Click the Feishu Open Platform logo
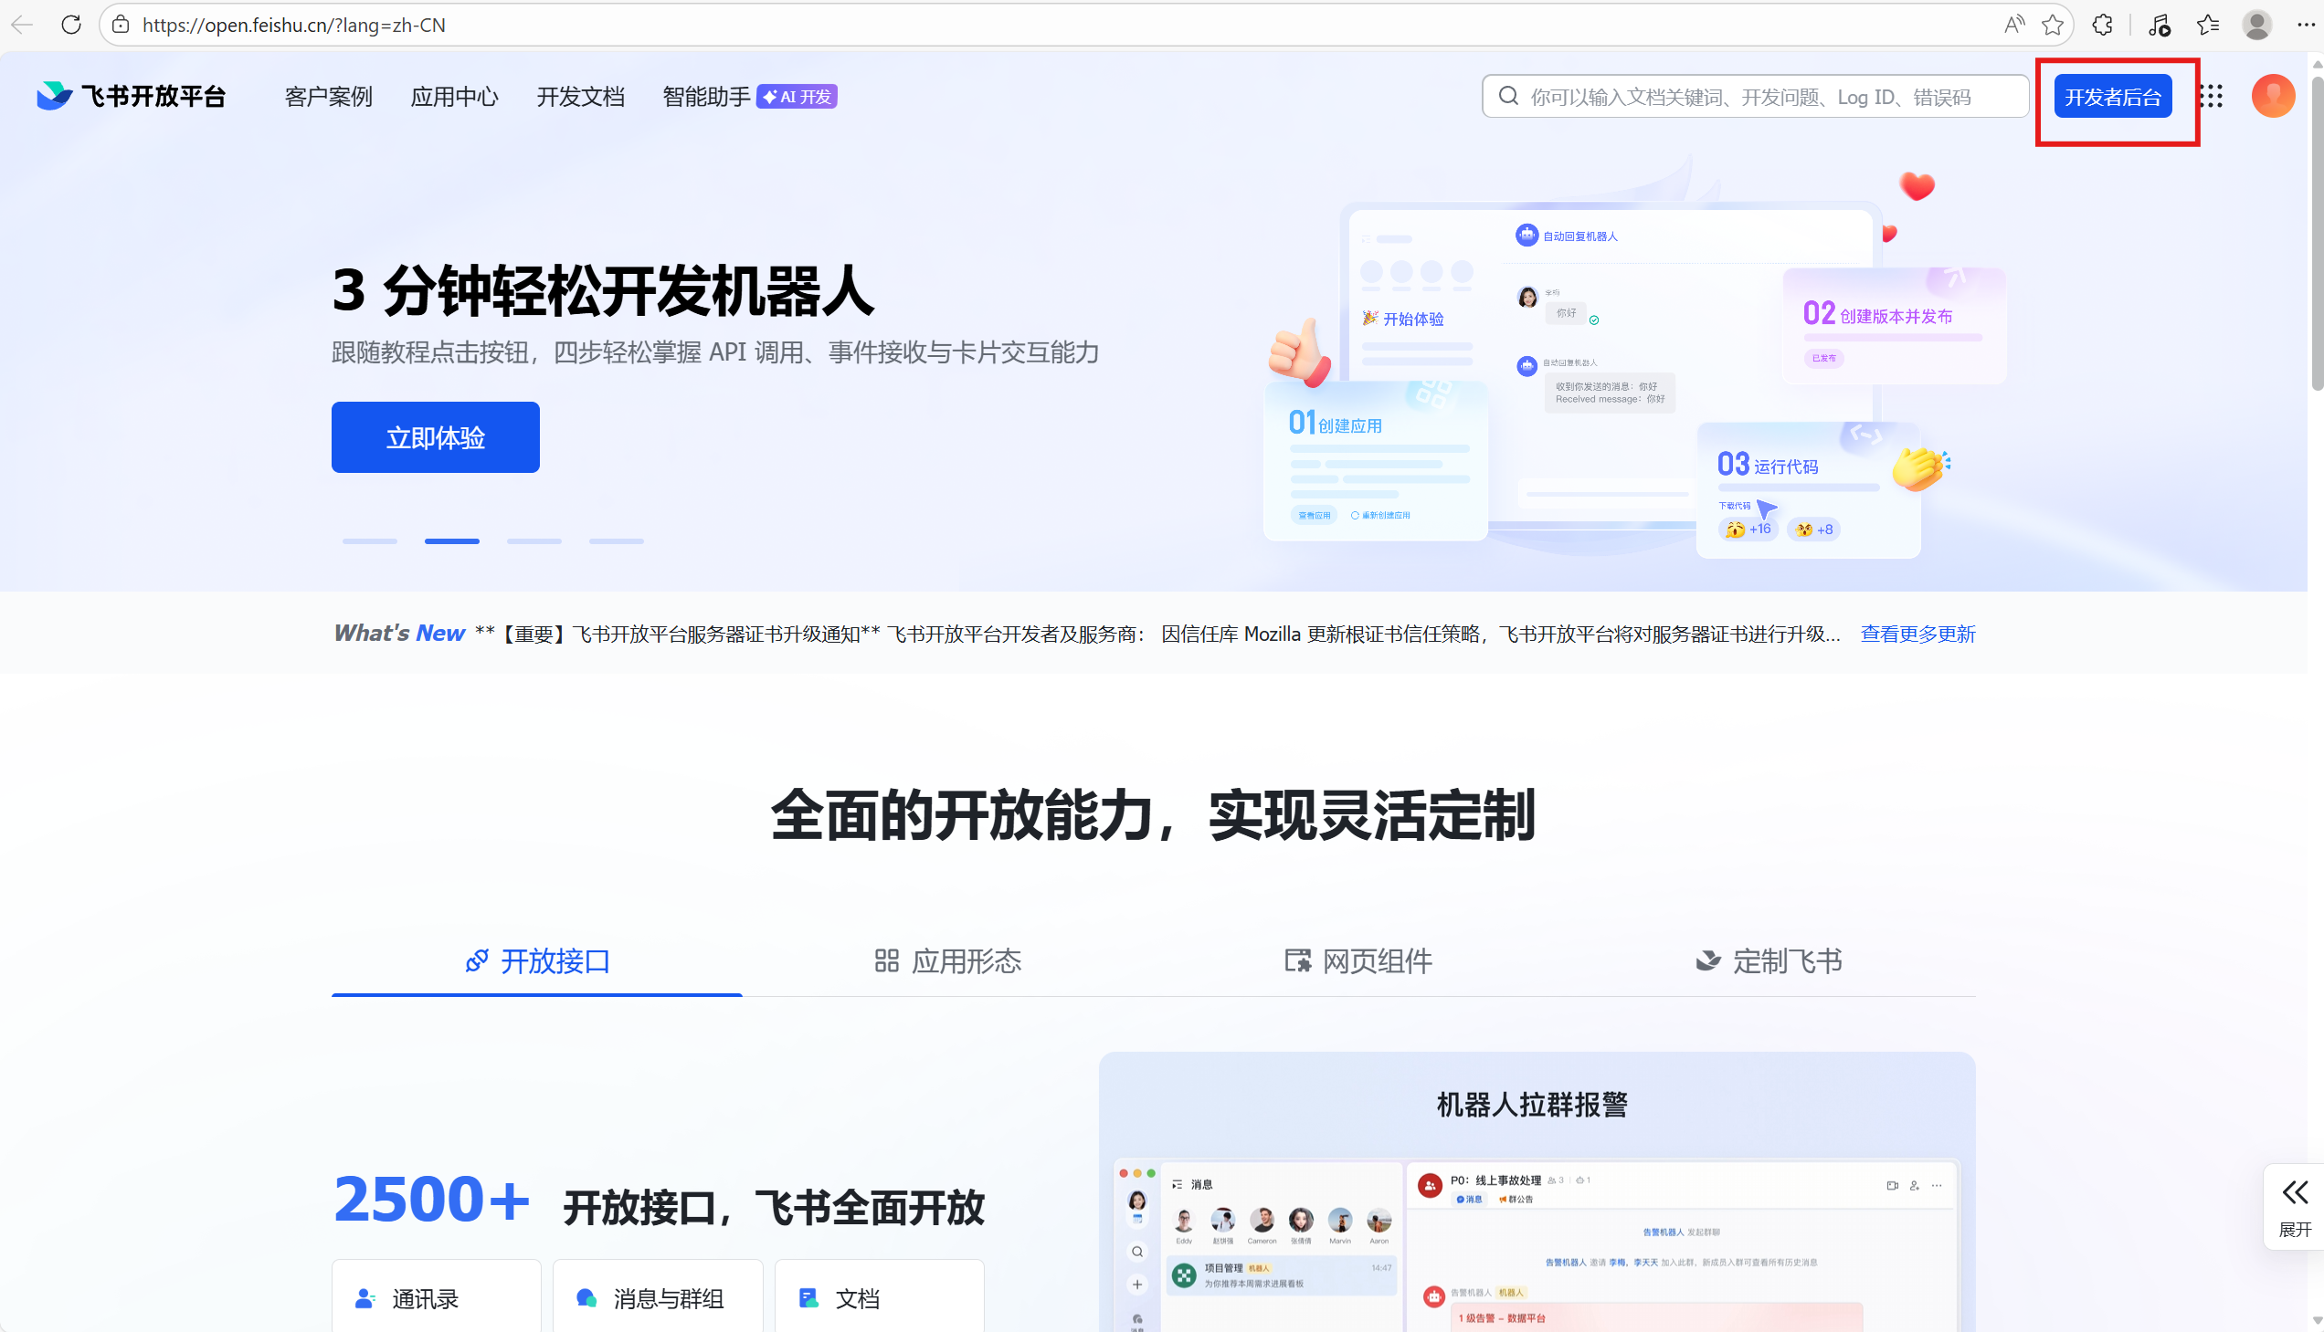 pyautogui.click(x=131, y=96)
